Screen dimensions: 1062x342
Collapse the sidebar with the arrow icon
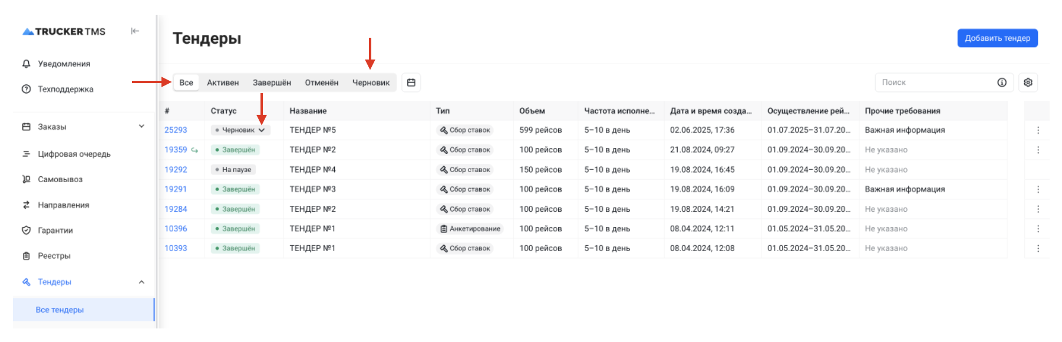pyautogui.click(x=135, y=31)
